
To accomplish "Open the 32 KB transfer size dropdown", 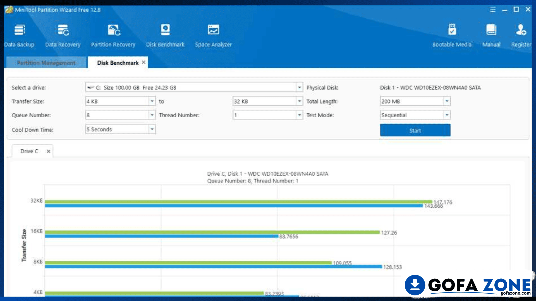I will [x=300, y=101].
